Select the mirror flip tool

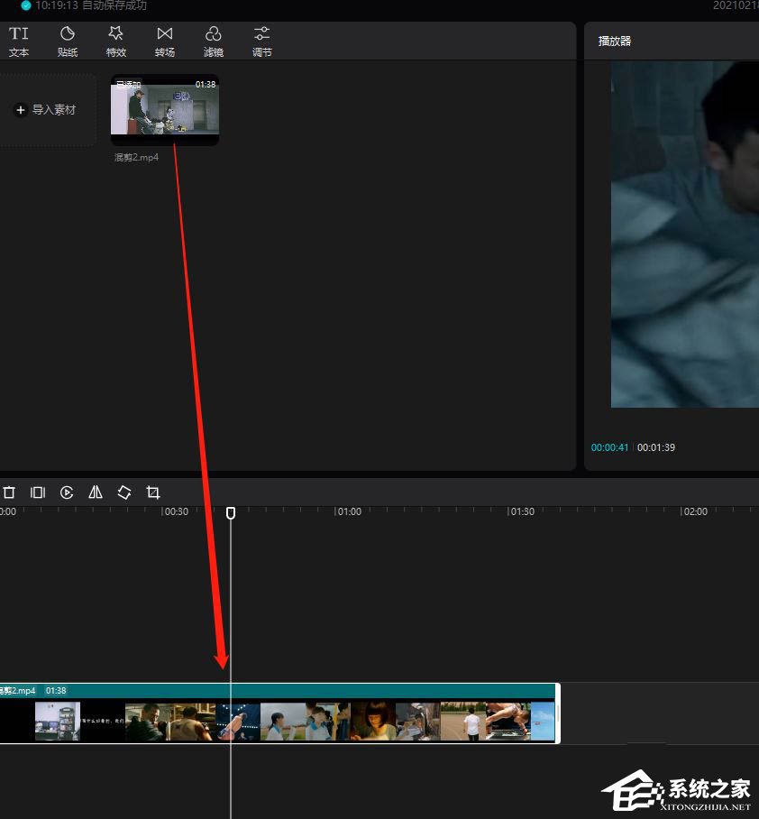[96, 492]
